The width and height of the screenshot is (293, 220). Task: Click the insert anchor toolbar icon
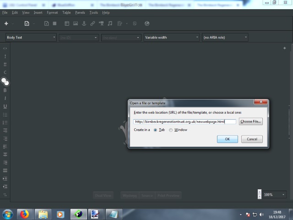click(x=84, y=23)
